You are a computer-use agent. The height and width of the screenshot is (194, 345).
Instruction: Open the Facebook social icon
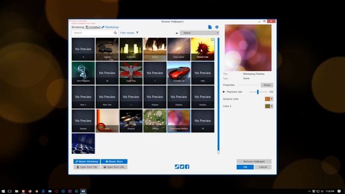(x=187, y=167)
